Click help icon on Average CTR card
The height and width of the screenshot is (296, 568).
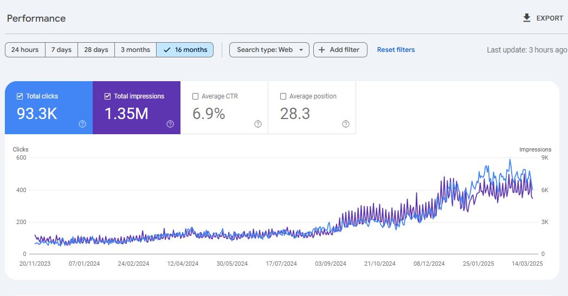[258, 124]
